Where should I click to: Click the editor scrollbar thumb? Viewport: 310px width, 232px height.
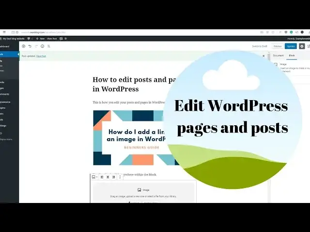(x=269, y=57)
